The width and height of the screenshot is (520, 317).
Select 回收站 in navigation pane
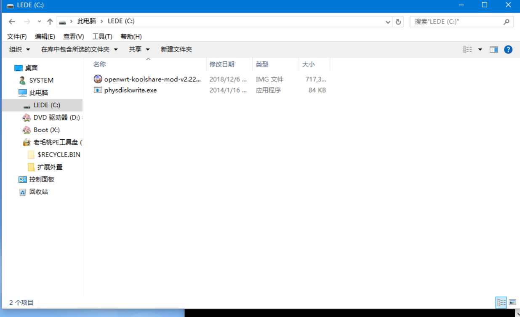tap(39, 192)
